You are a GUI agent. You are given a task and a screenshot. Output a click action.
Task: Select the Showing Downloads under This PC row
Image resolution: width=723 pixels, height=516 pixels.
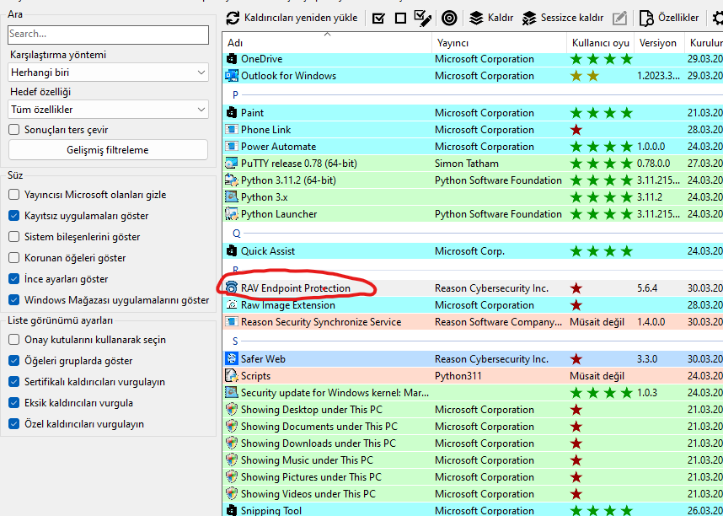coord(473,443)
